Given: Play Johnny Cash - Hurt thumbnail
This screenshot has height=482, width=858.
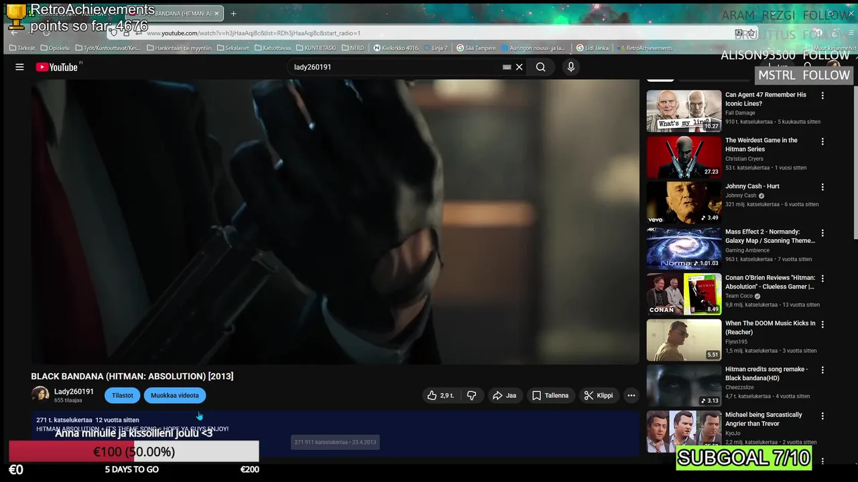Looking at the screenshot, I should pos(684,202).
